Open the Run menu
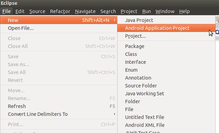The height and width of the screenshot is (133, 219). click(x=146, y=11)
